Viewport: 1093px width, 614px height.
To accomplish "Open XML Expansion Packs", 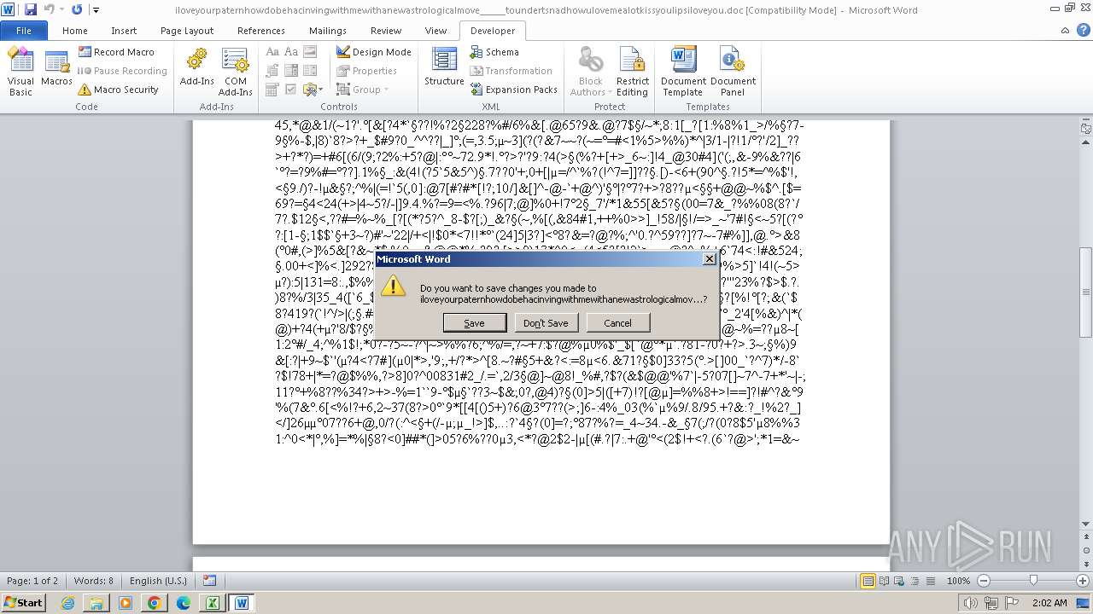I will coord(513,90).
